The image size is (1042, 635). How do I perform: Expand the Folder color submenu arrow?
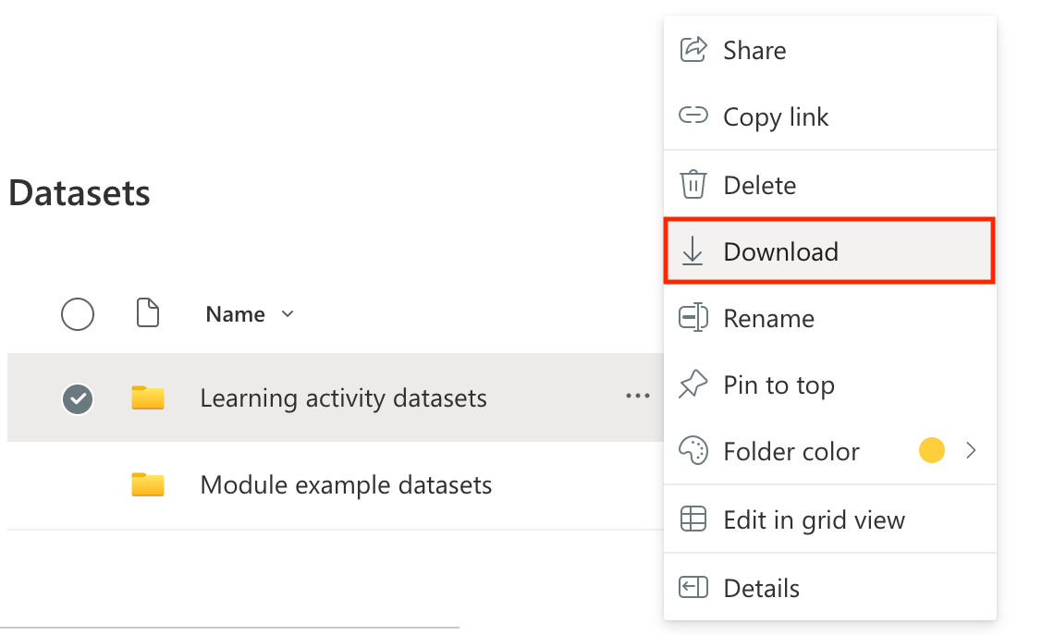(970, 451)
